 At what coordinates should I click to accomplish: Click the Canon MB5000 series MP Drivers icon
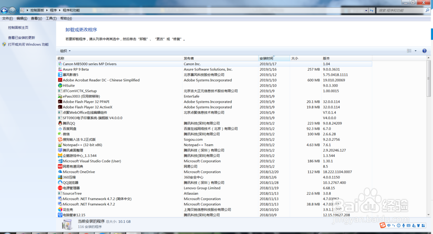60,64
